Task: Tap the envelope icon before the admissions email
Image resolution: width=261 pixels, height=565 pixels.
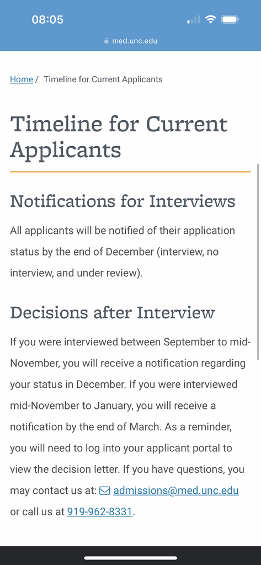Action: tap(104, 491)
